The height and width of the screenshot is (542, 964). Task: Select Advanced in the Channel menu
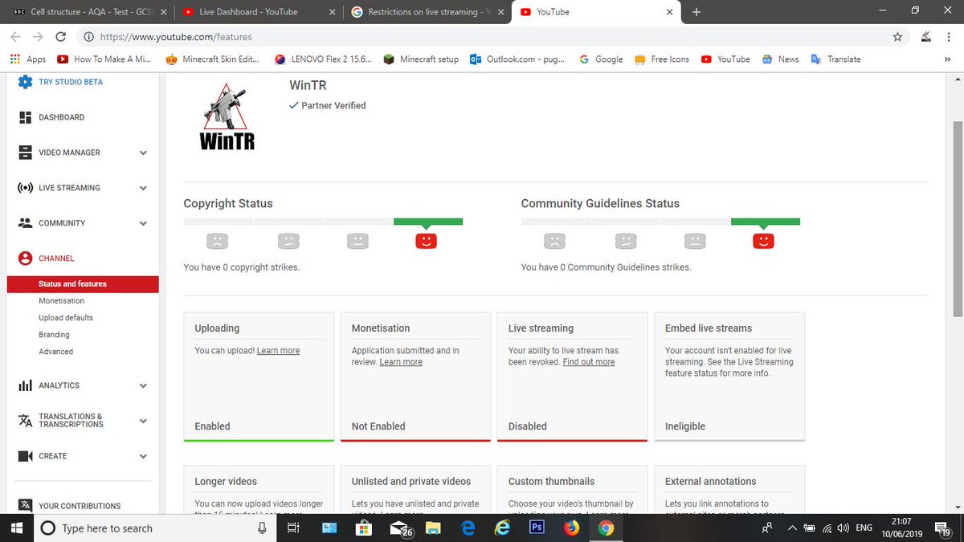pyautogui.click(x=55, y=352)
